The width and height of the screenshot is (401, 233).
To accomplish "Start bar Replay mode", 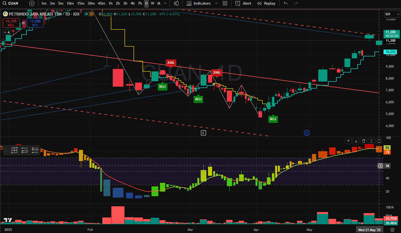I will (x=266, y=3).
